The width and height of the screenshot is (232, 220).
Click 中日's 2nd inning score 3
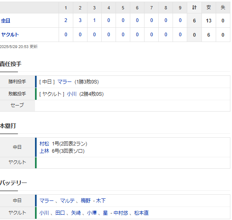(x=80, y=20)
